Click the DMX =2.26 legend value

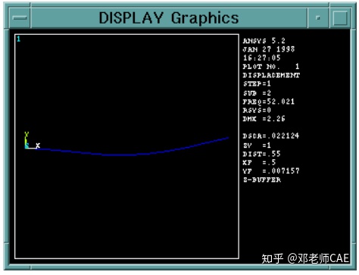tap(264, 119)
